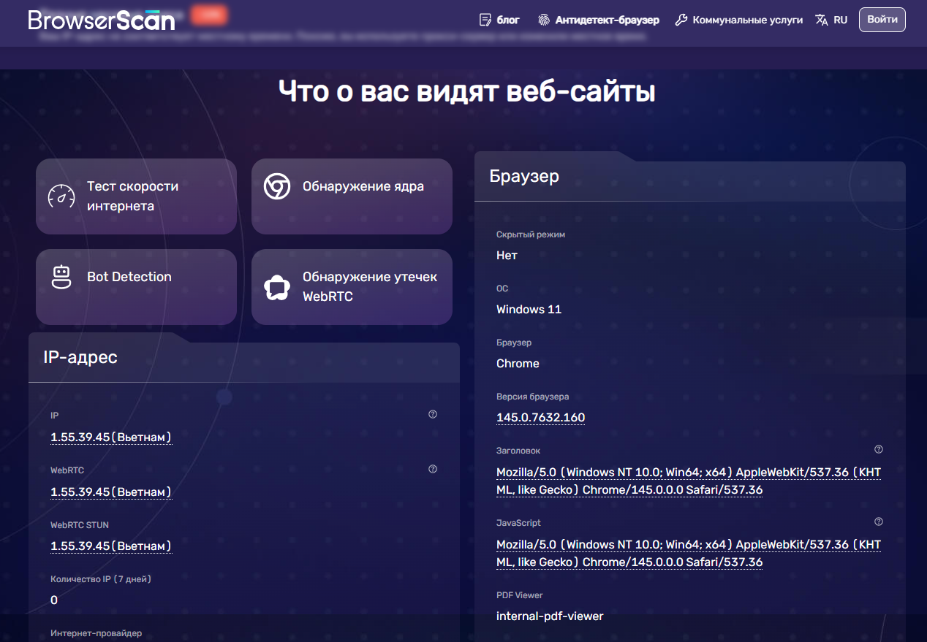The height and width of the screenshot is (642, 927).
Task: Select the internet speed test gauge icon
Action: pyautogui.click(x=61, y=196)
